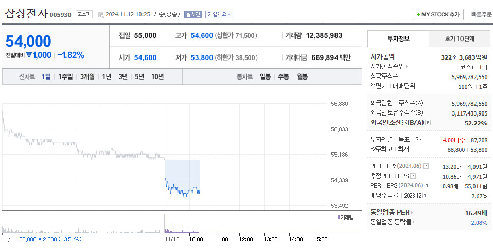Select the 1년 line chart period

click(107, 76)
